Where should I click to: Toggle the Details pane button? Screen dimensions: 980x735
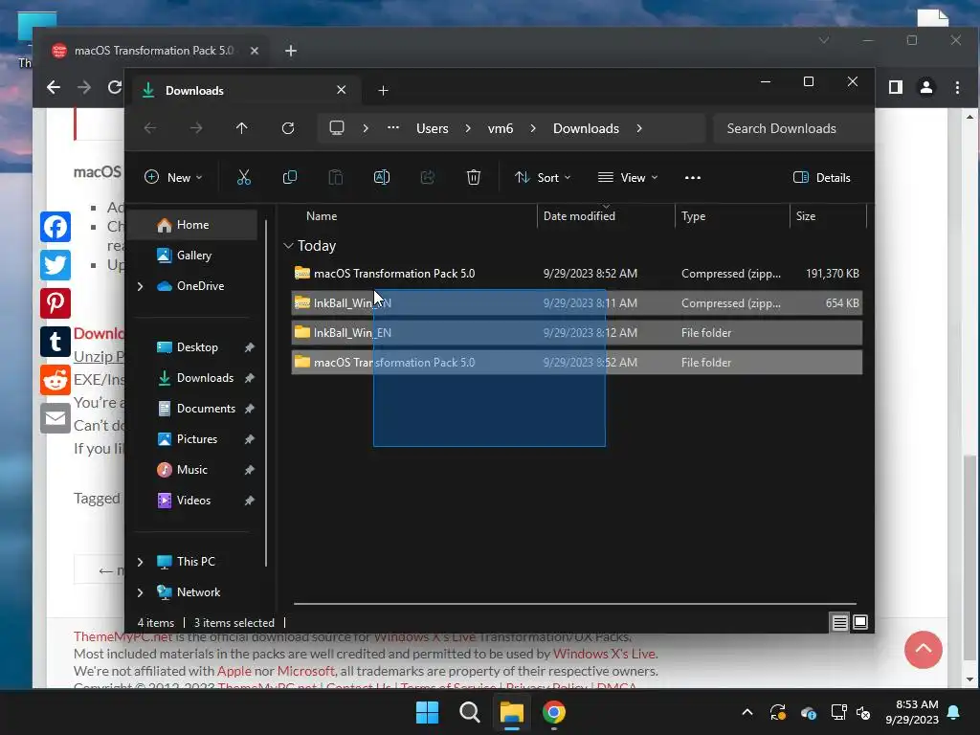pos(821,177)
